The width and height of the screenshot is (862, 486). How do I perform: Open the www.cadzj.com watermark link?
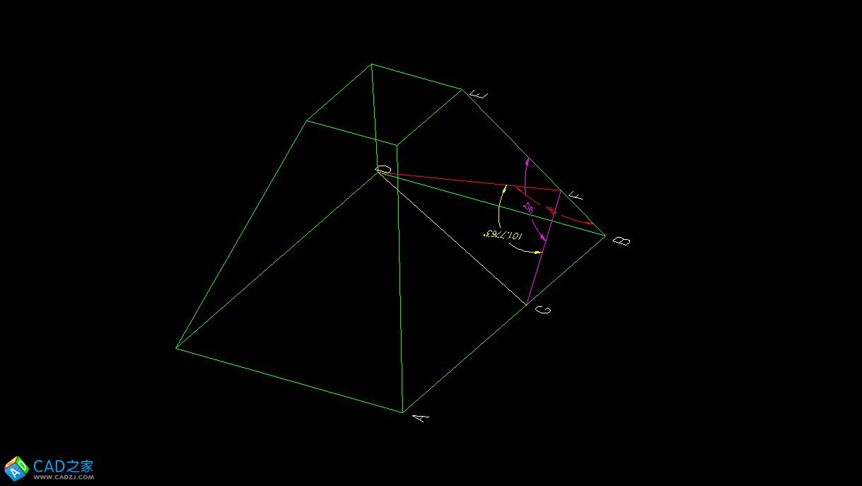pos(63,478)
